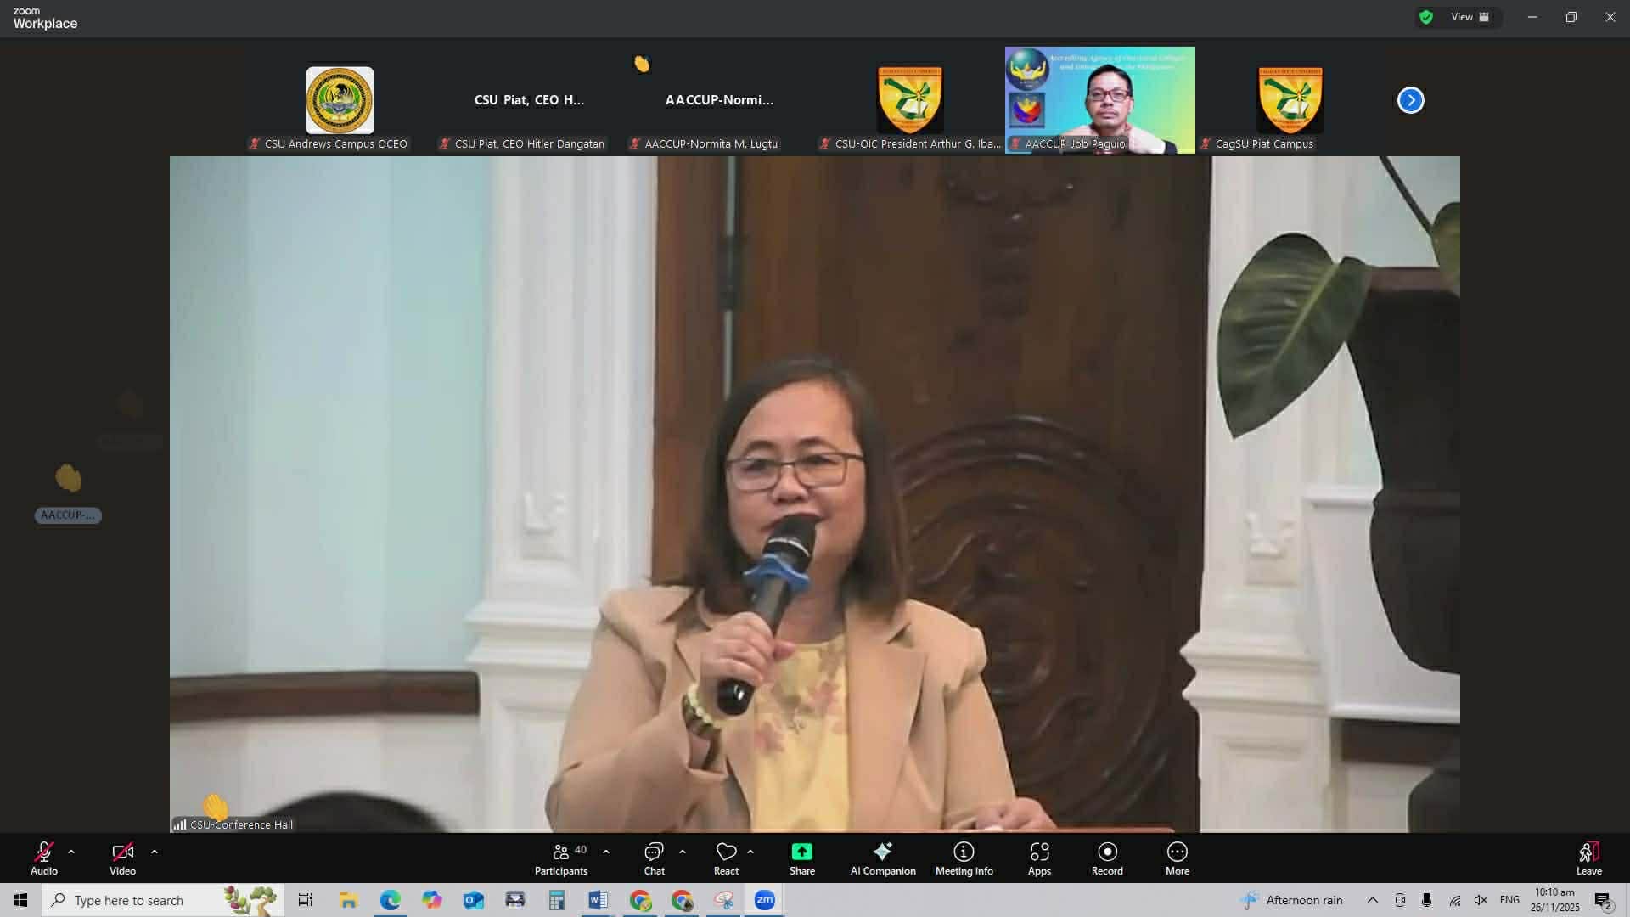The width and height of the screenshot is (1630, 917).
Task: Open the Participants panel
Action: [561, 858]
